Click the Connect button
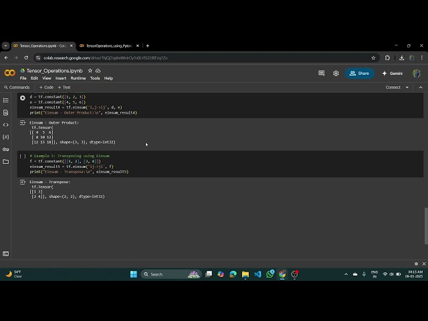The height and width of the screenshot is (321, 428). click(393, 88)
